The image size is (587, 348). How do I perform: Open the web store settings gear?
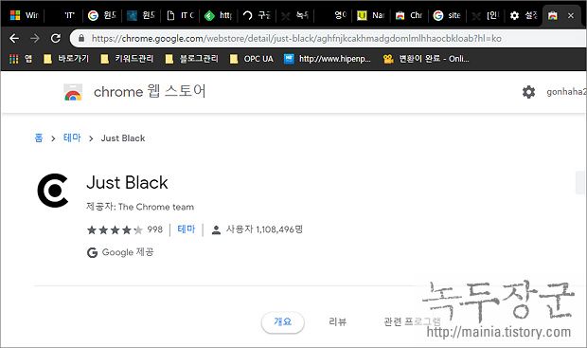[x=528, y=92]
